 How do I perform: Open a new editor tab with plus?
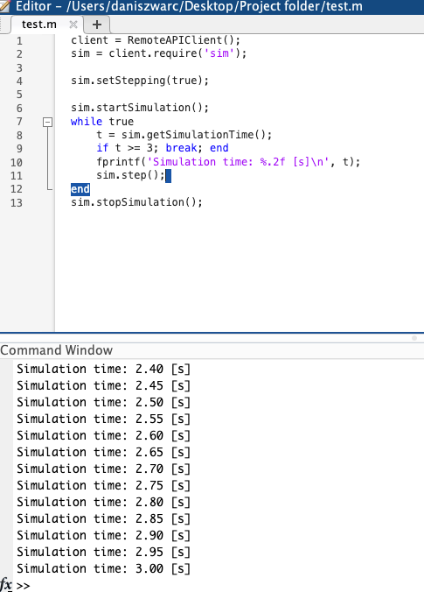click(x=97, y=25)
